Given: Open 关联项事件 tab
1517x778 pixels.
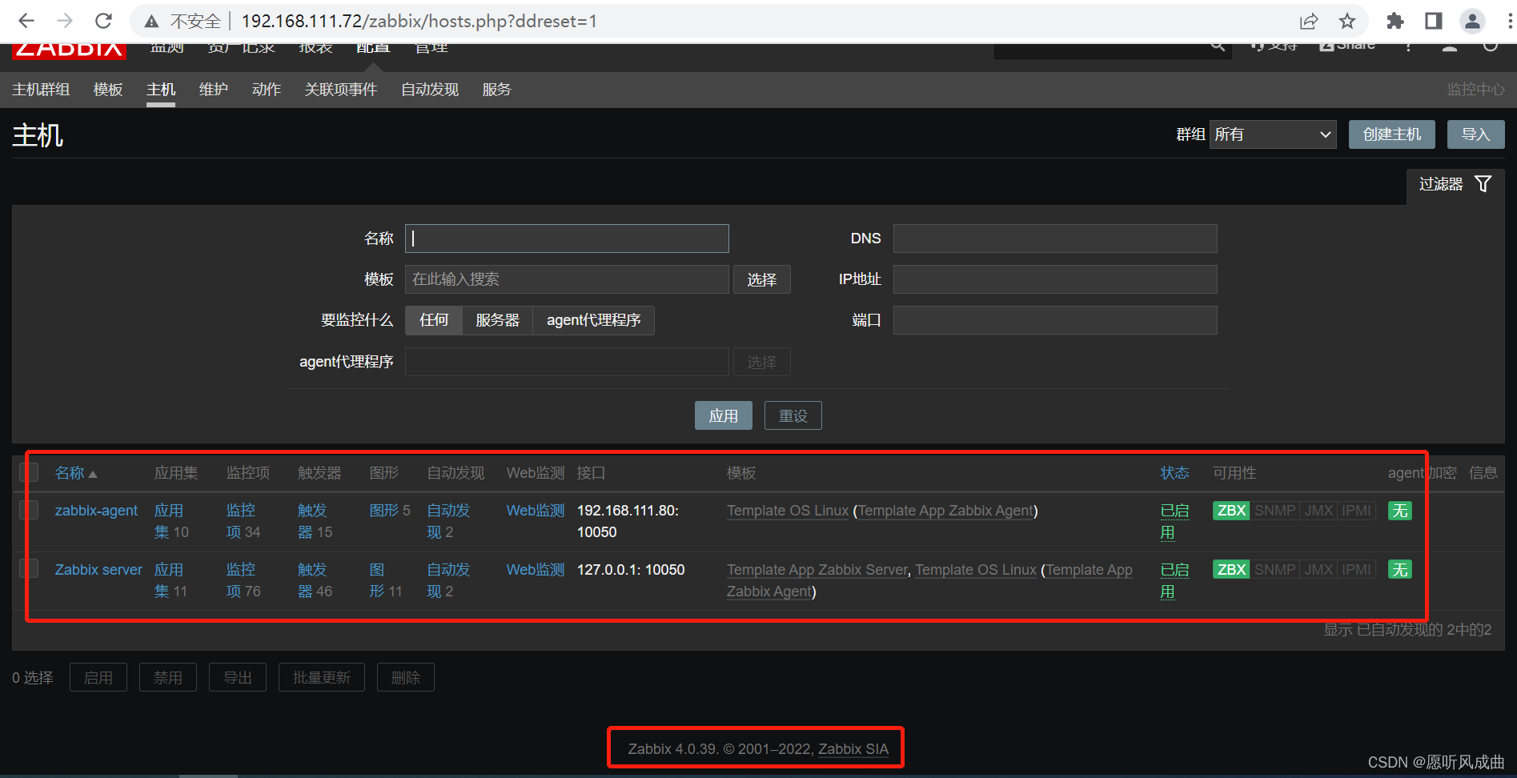Looking at the screenshot, I should click(x=341, y=90).
